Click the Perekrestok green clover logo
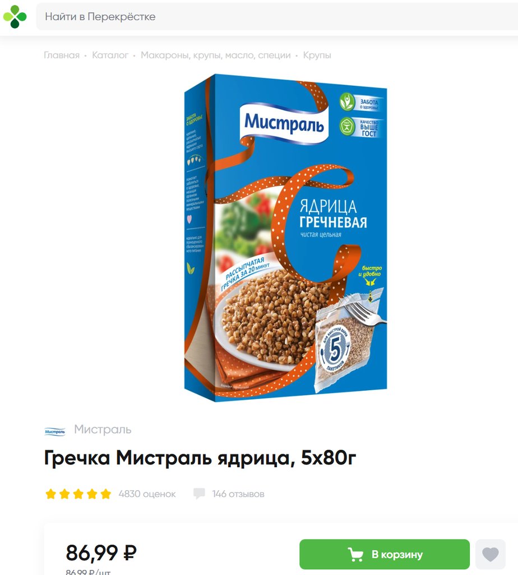 point(15,16)
